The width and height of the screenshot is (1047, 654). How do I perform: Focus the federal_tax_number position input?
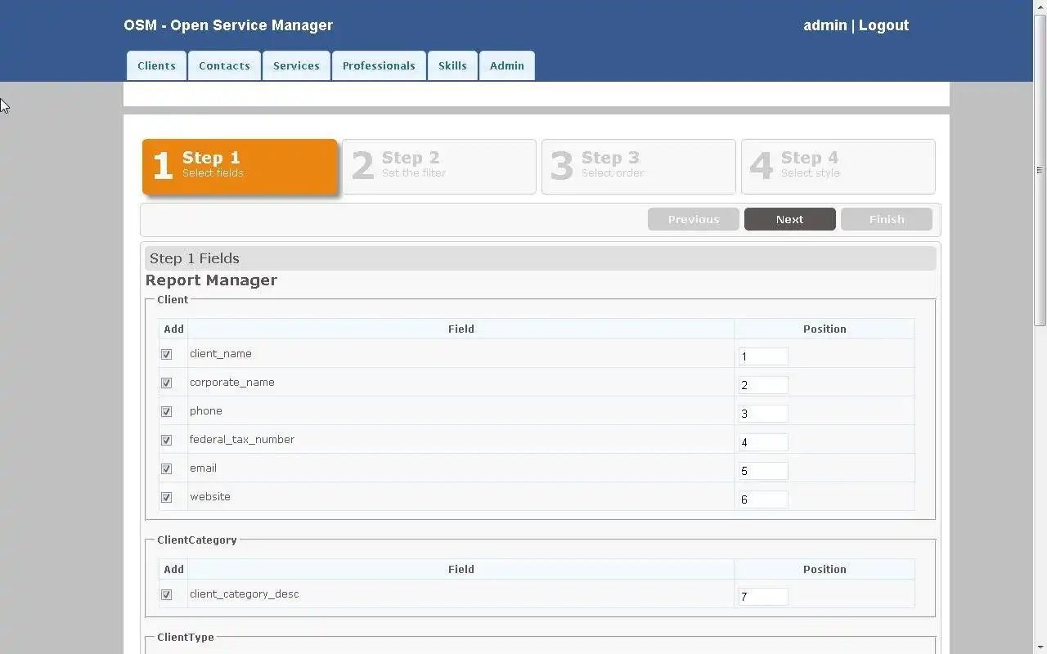click(x=763, y=442)
